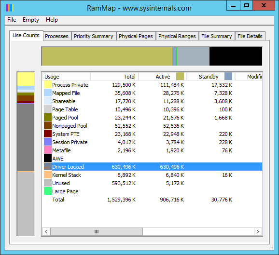Select the Nonpaged Pool row
Screen dimensions: 279x255
pyautogui.click(x=152, y=126)
